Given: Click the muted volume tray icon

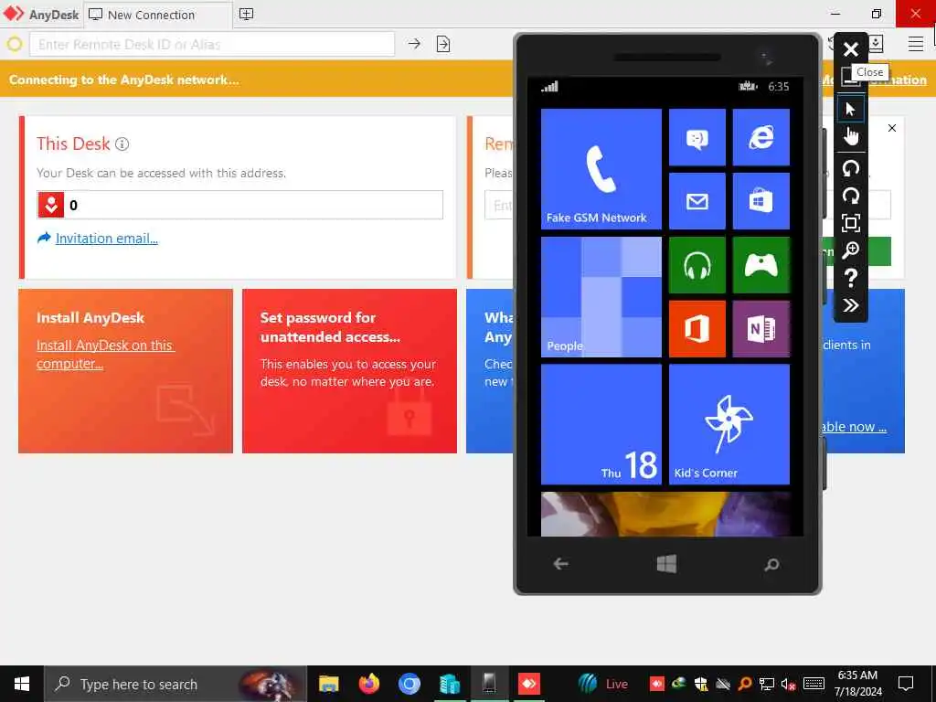Looking at the screenshot, I should (x=788, y=684).
